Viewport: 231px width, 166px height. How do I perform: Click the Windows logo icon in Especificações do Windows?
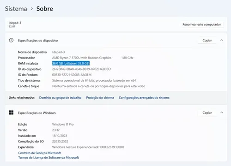(x=11, y=113)
